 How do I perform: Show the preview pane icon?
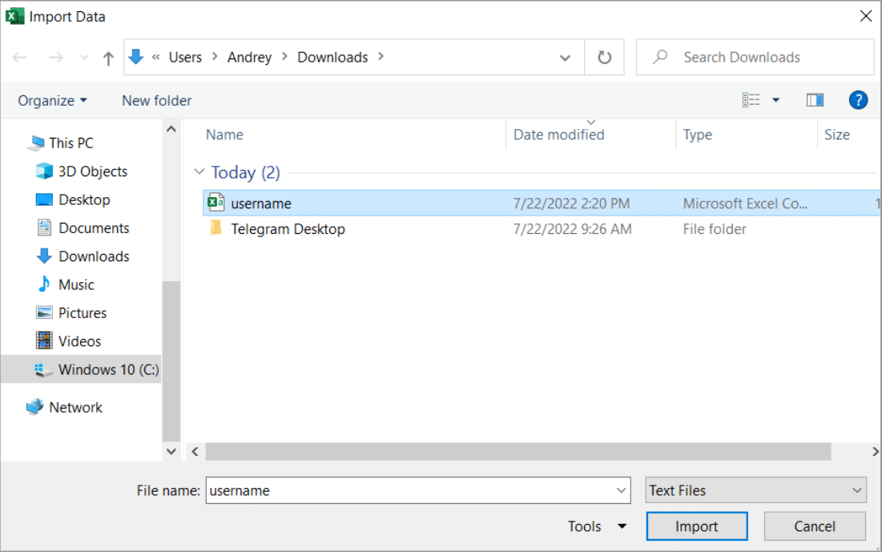coord(815,99)
